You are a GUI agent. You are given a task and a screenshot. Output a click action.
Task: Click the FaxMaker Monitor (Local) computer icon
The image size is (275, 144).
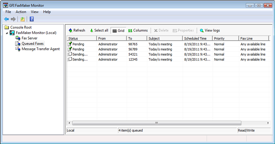pos(12,33)
